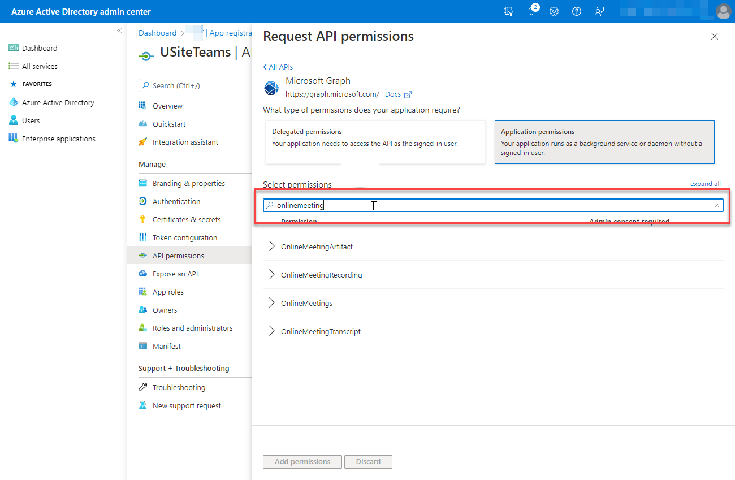The height and width of the screenshot is (480, 735).
Task: Open notifications bell icon
Action: pyautogui.click(x=531, y=11)
